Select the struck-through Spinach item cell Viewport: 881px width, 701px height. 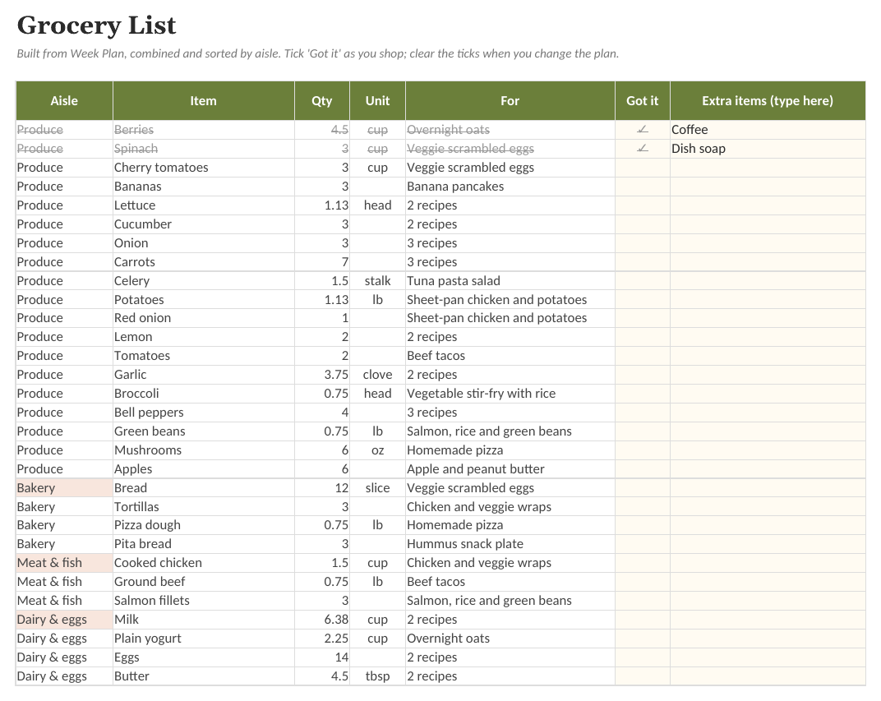(x=203, y=149)
